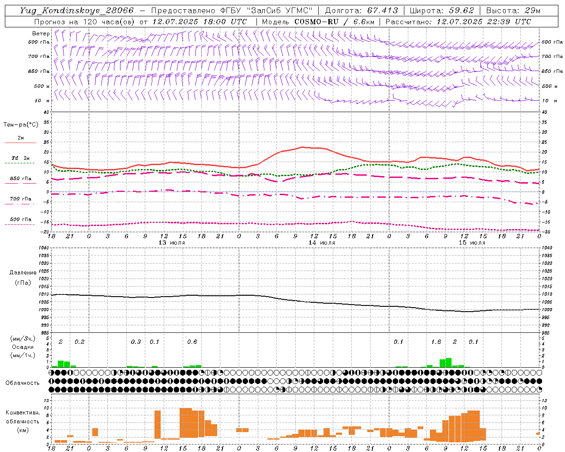
Task: Click the Облачность cloud cover label
Action: click(x=23, y=383)
